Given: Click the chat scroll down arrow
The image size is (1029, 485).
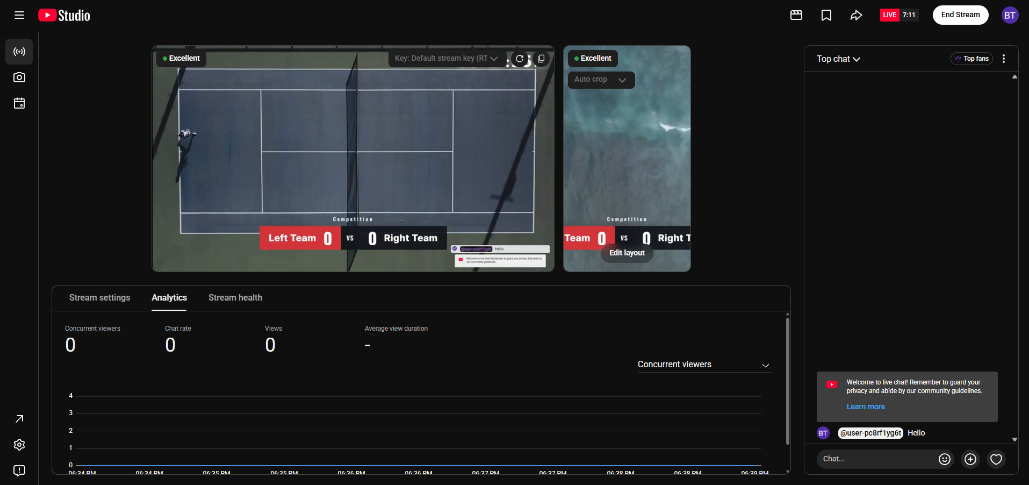Looking at the screenshot, I should coord(1014,440).
